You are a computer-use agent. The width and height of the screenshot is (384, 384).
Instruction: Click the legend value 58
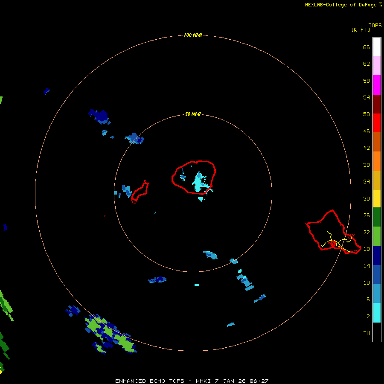coord(367,81)
